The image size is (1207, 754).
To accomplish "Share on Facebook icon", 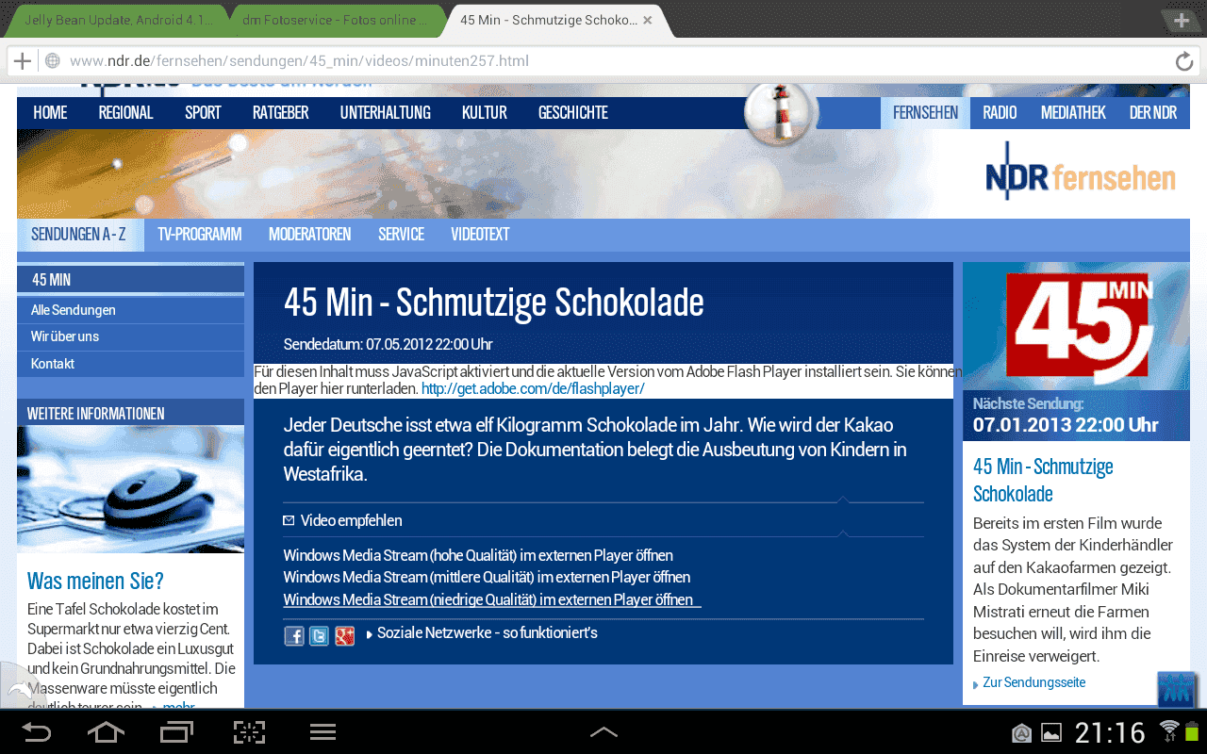I will tap(294, 636).
